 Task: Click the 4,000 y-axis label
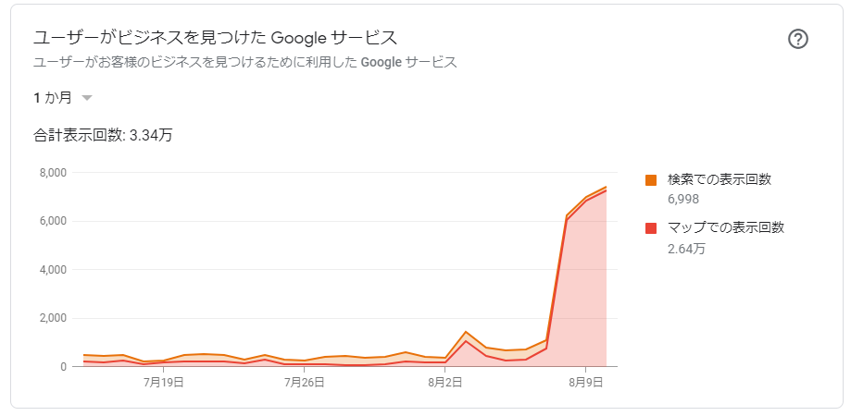coord(51,270)
